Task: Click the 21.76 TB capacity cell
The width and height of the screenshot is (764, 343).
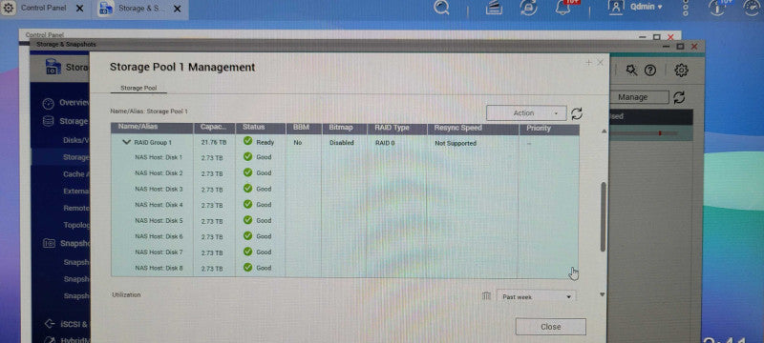Action: (213, 143)
